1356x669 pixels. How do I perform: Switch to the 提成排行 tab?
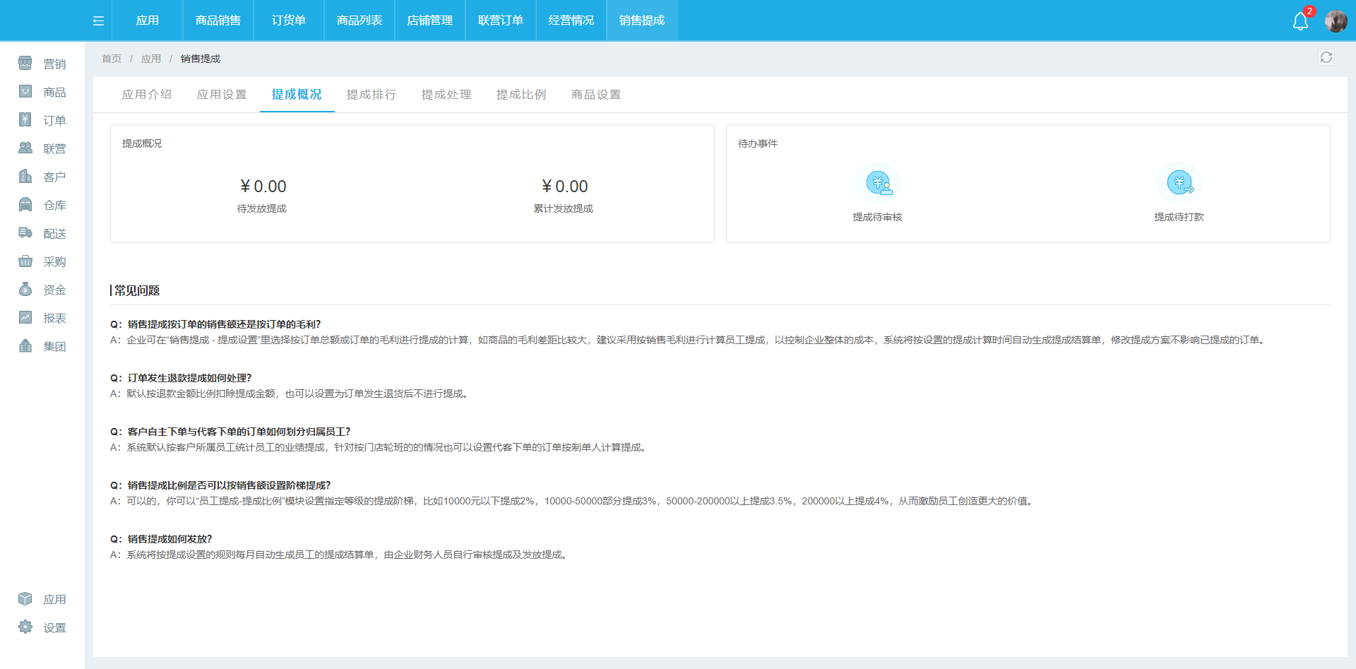click(371, 94)
